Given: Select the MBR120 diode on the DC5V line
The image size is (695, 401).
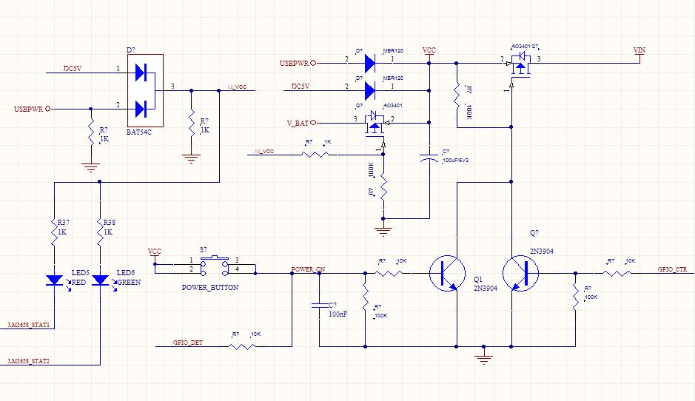Looking at the screenshot, I should [x=370, y=91].
